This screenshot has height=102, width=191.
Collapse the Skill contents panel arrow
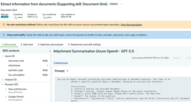(x=50, y=51)
